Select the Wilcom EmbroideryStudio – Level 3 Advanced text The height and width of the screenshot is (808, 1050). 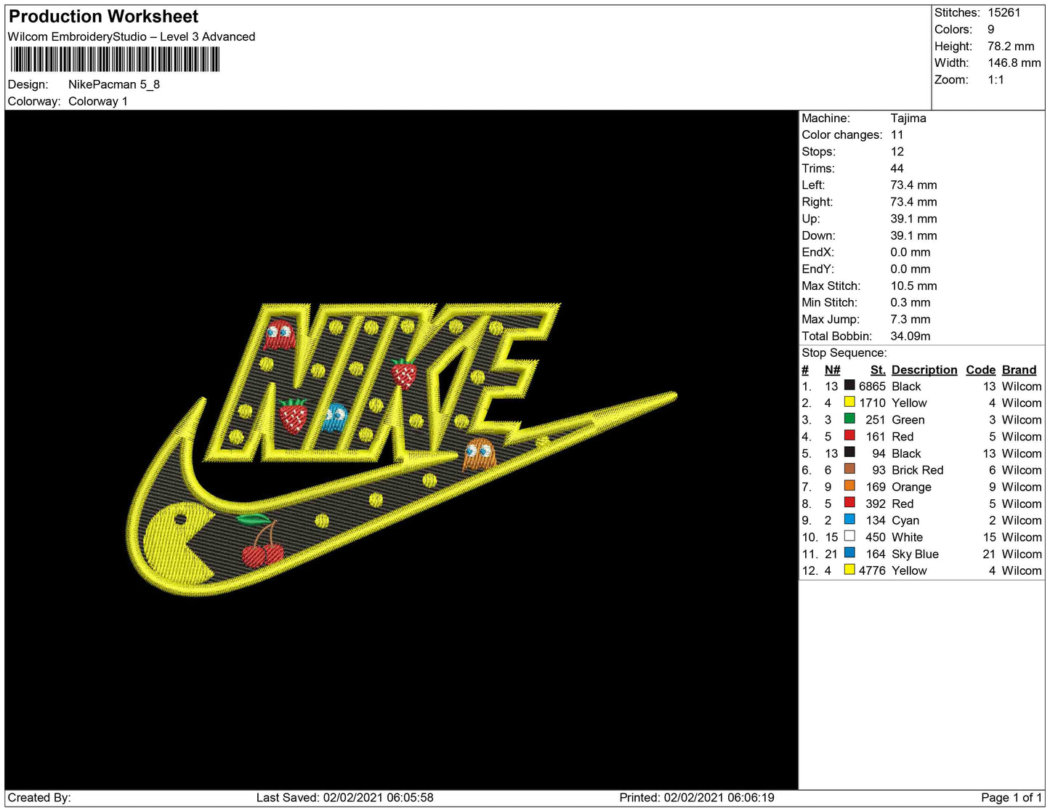132,36
